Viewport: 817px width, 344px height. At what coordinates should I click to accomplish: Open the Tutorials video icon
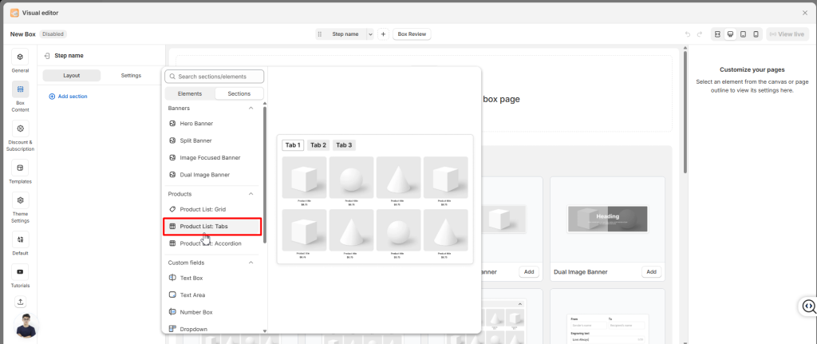[20, 271]
